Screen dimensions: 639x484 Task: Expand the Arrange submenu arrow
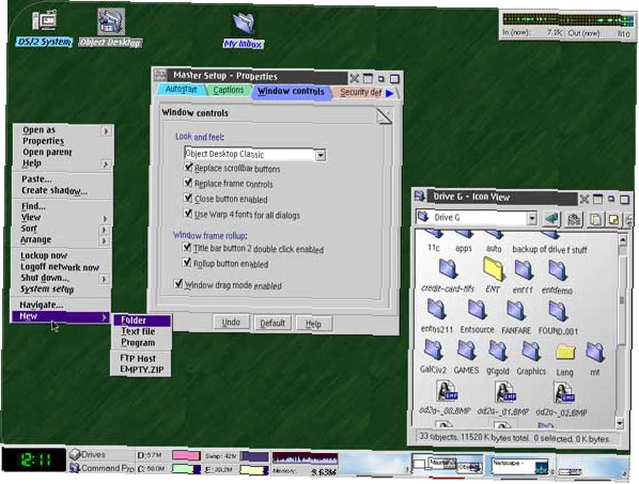(x=104, y=242)
